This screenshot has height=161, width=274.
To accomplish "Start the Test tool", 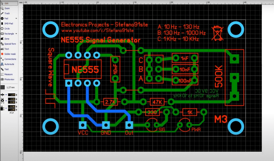I will (7, 69).
